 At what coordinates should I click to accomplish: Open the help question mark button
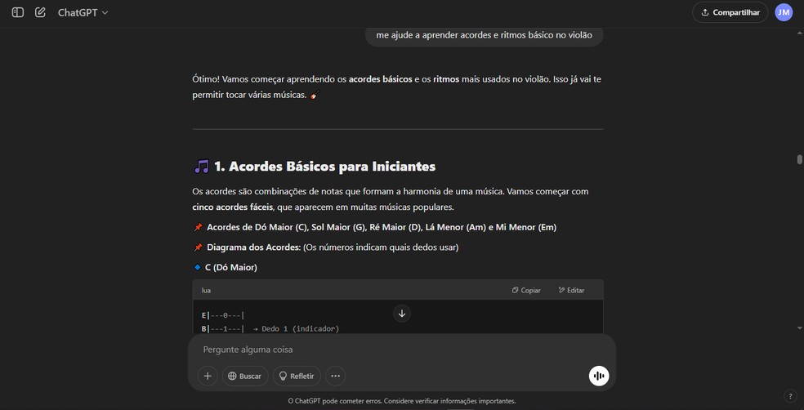click(789, 395)
